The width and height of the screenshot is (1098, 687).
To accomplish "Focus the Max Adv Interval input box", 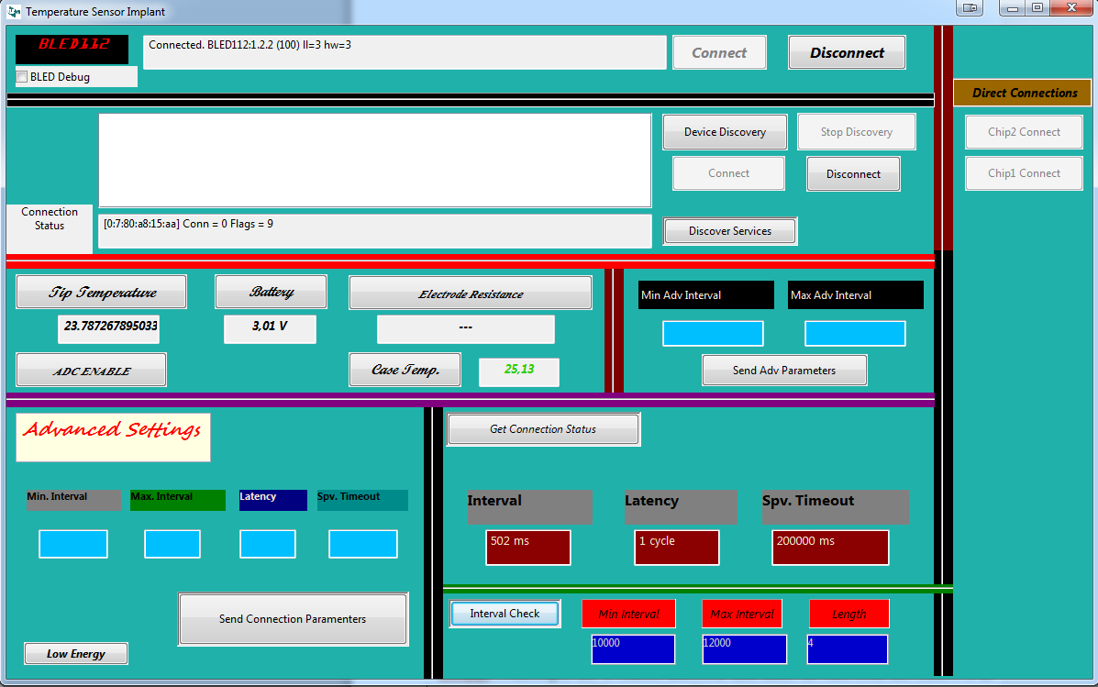I will coord(855,334).
